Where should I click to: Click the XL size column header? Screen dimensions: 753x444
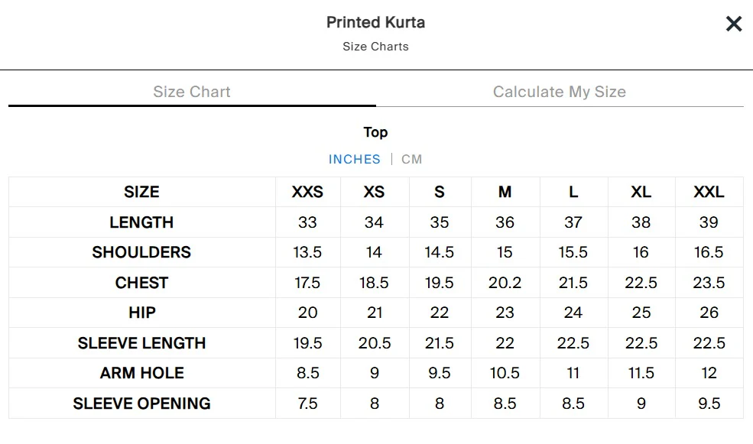[641, 192]
